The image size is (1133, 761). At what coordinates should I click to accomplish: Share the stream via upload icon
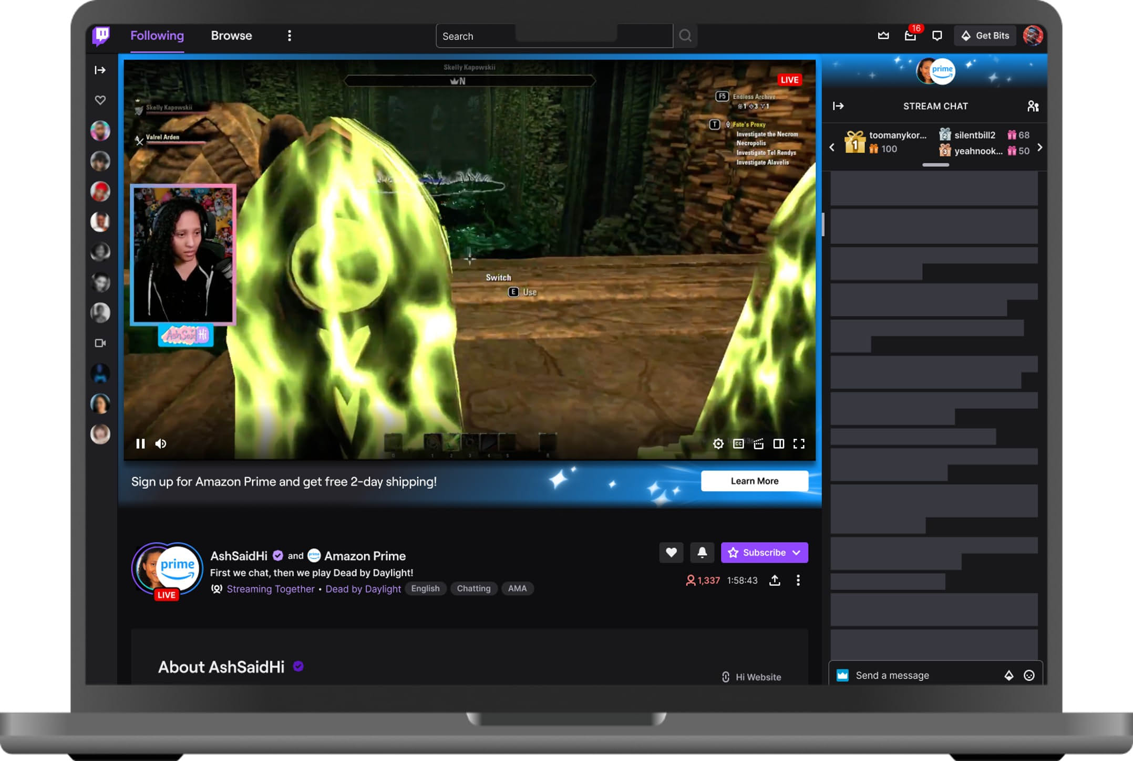tap(775, 580)
